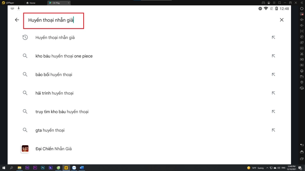This screenshot has width=305, height=171.
Task: Clear the search text with X icon
Action: tap(282, 20)
